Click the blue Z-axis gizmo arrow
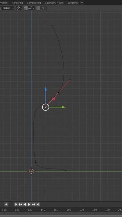This screenshot has width=122, height=217. point(46,89)
